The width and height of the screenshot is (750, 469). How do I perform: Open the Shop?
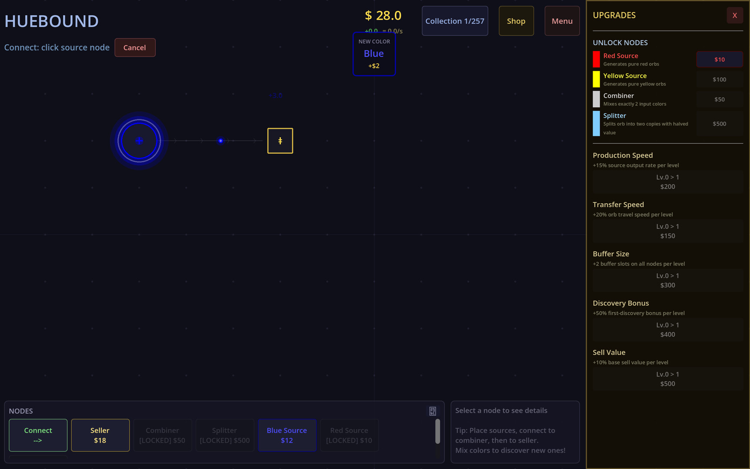click(516, 20)
